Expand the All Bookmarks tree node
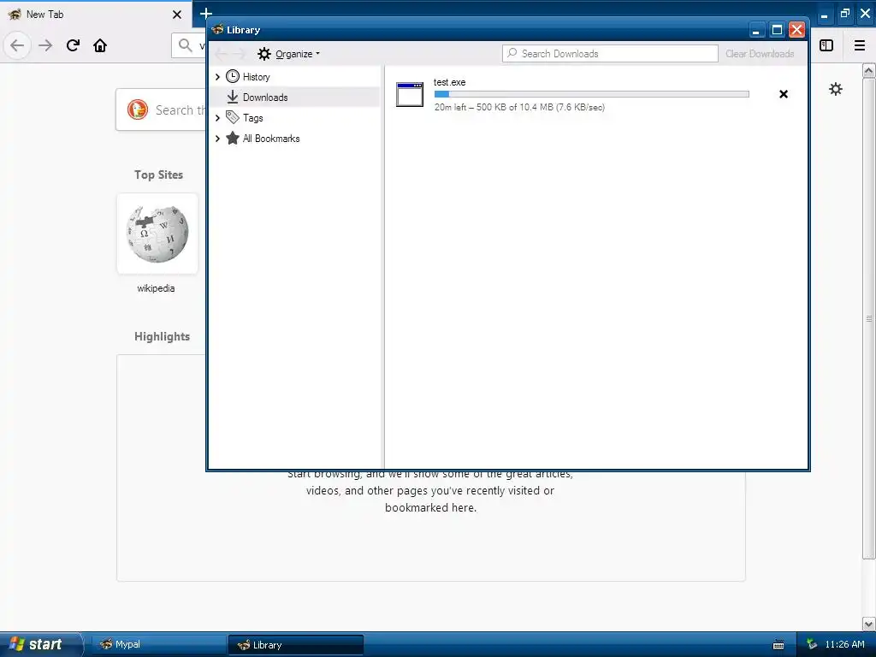The height and width of the screenshot is (657, 876). coord(217,139)
